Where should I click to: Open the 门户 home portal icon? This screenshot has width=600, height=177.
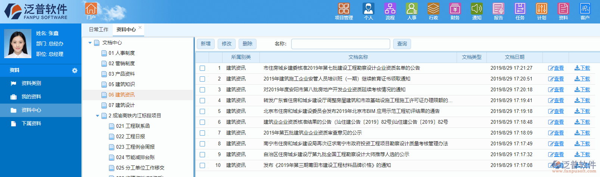coord(91,11)
